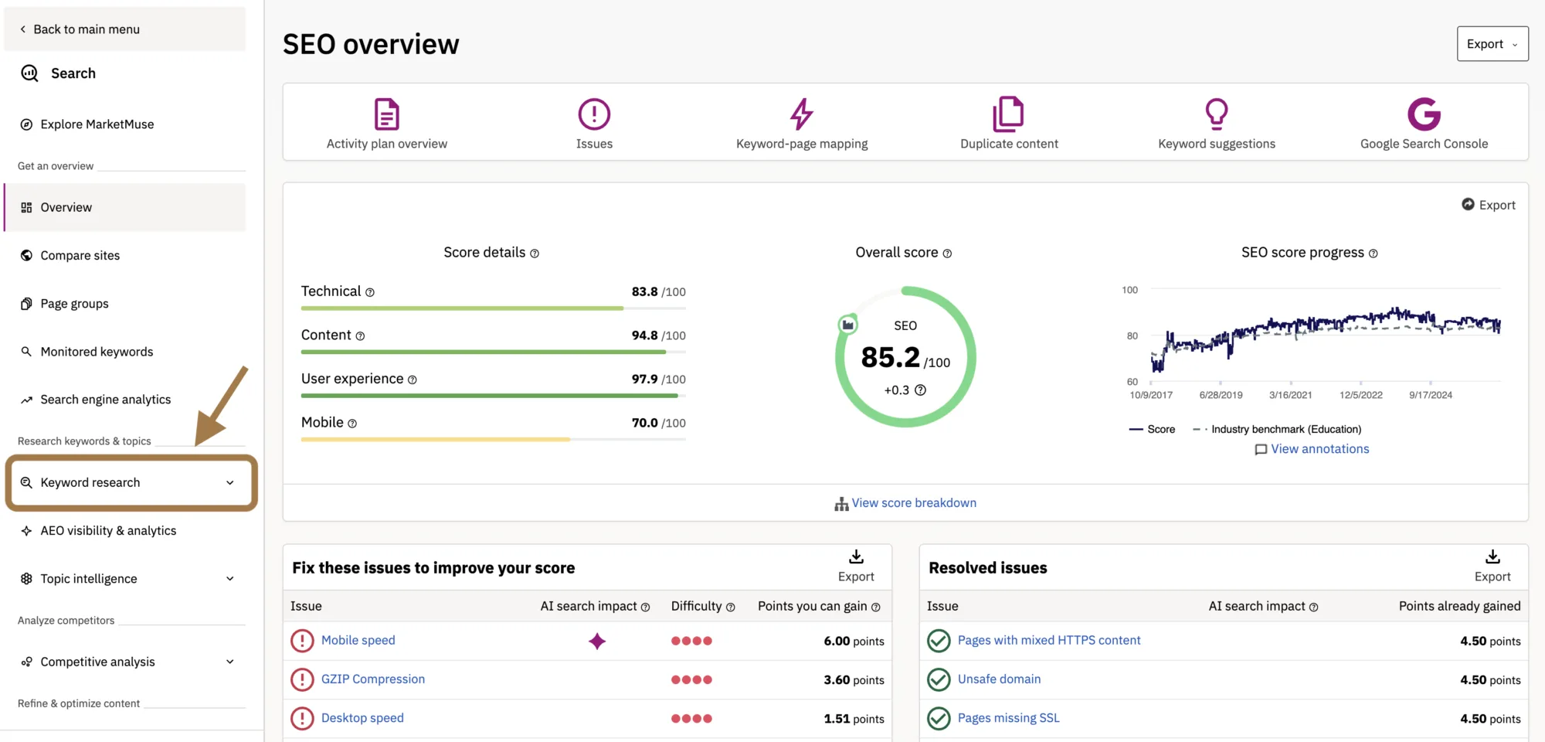Open the Pages missing SSL resolved issue
The height and width of the screenshot is (742, 1545).
tap(1008, 718)
